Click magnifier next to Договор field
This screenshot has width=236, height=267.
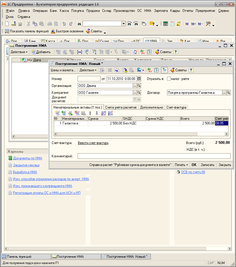(228, 93)
